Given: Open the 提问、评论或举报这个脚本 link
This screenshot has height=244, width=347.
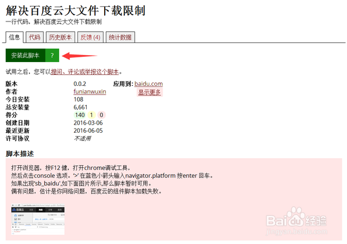Looking at the screenshot, I should 85,72.
